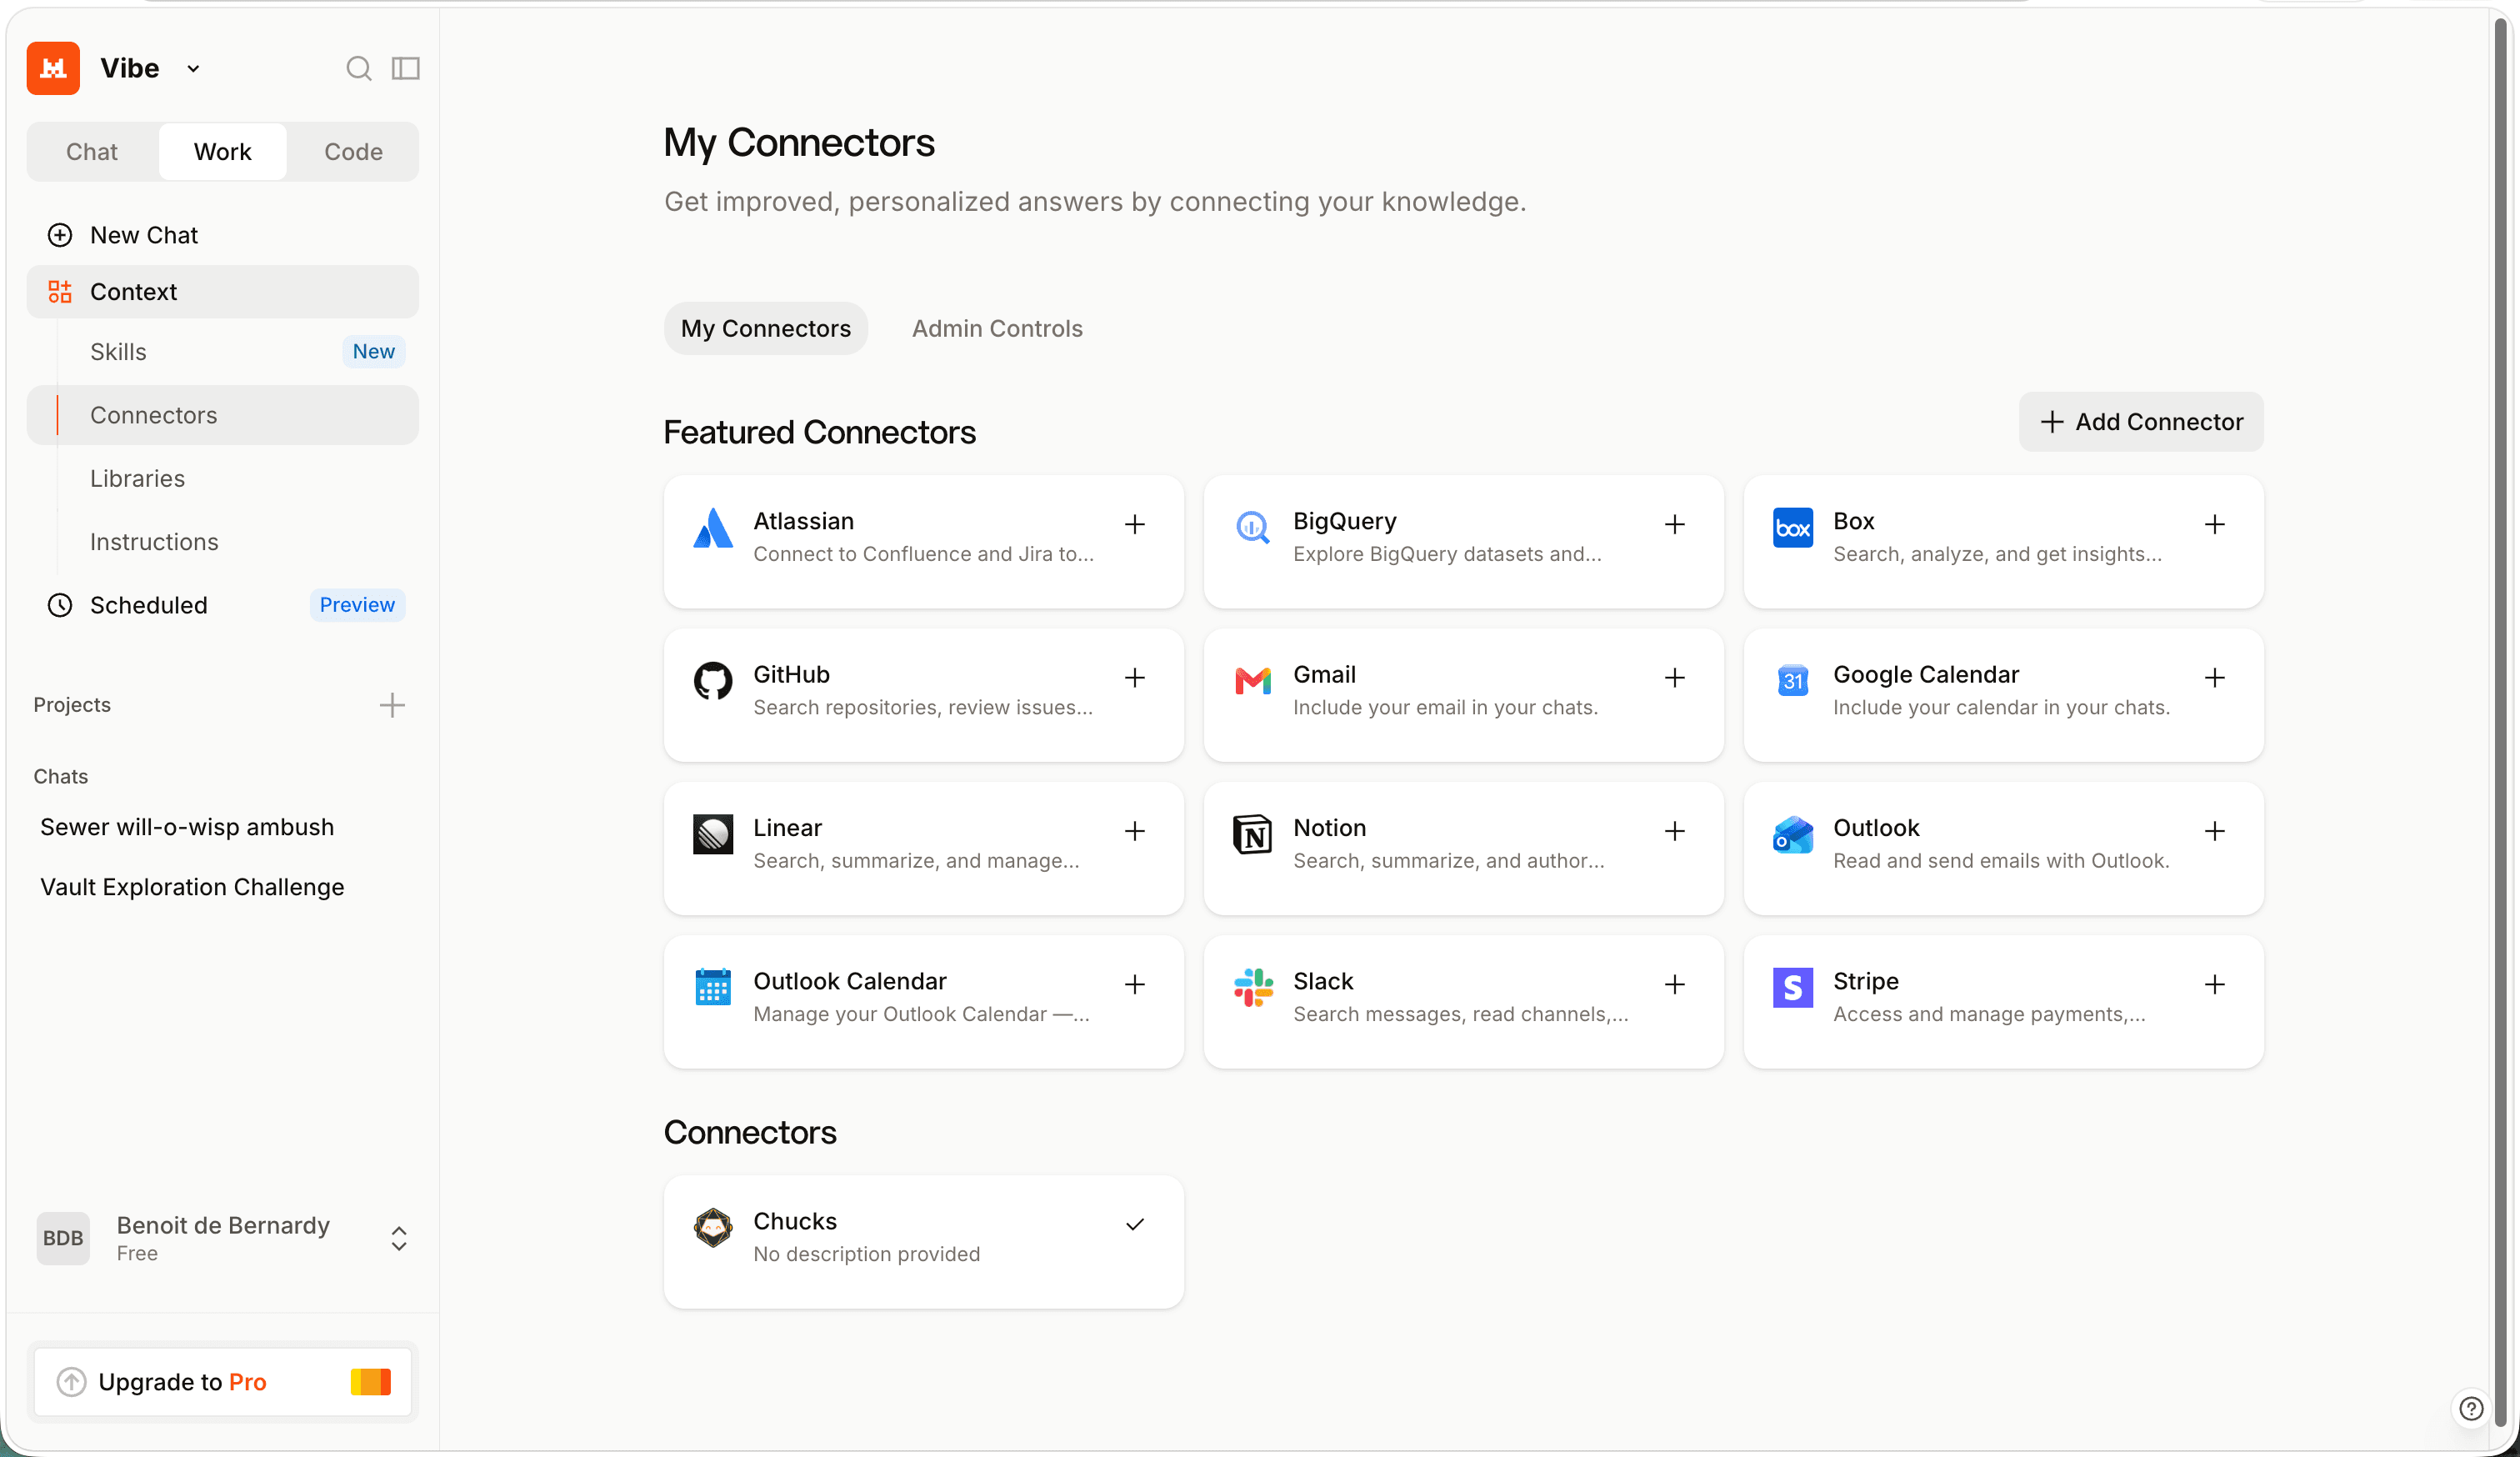Click the Slack logo icon
The image size is (2520, 1457).
(1253, 988)
